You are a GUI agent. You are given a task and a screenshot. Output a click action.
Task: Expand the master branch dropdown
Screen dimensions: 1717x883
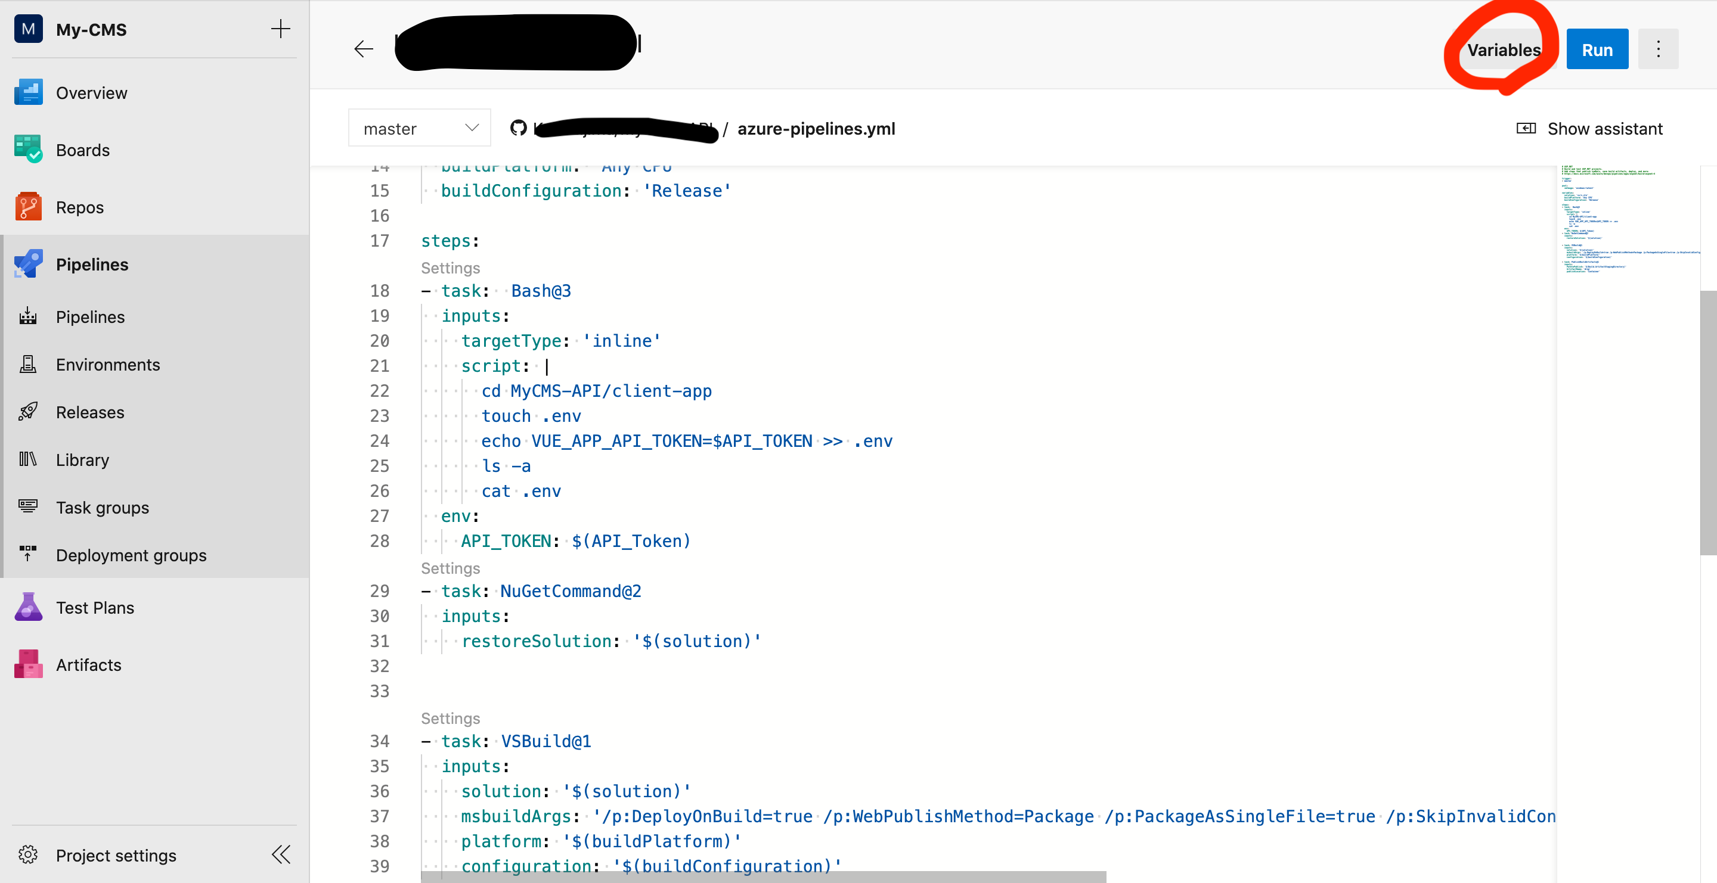click(420, 128)
